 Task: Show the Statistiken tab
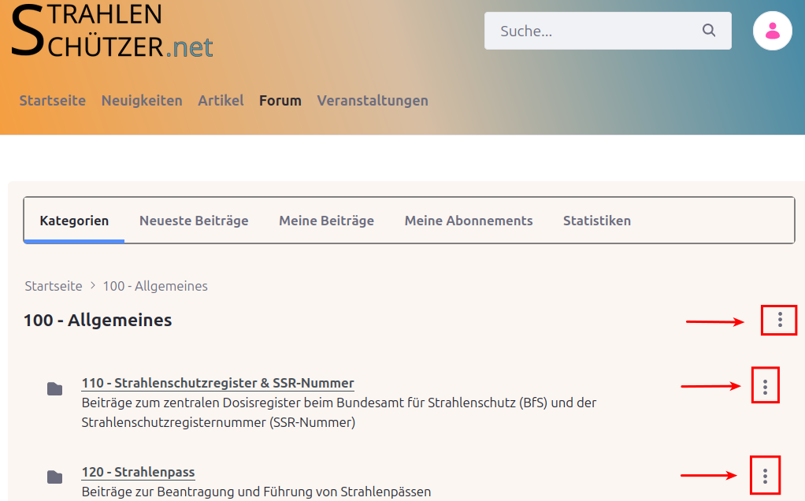pos(596,221)
